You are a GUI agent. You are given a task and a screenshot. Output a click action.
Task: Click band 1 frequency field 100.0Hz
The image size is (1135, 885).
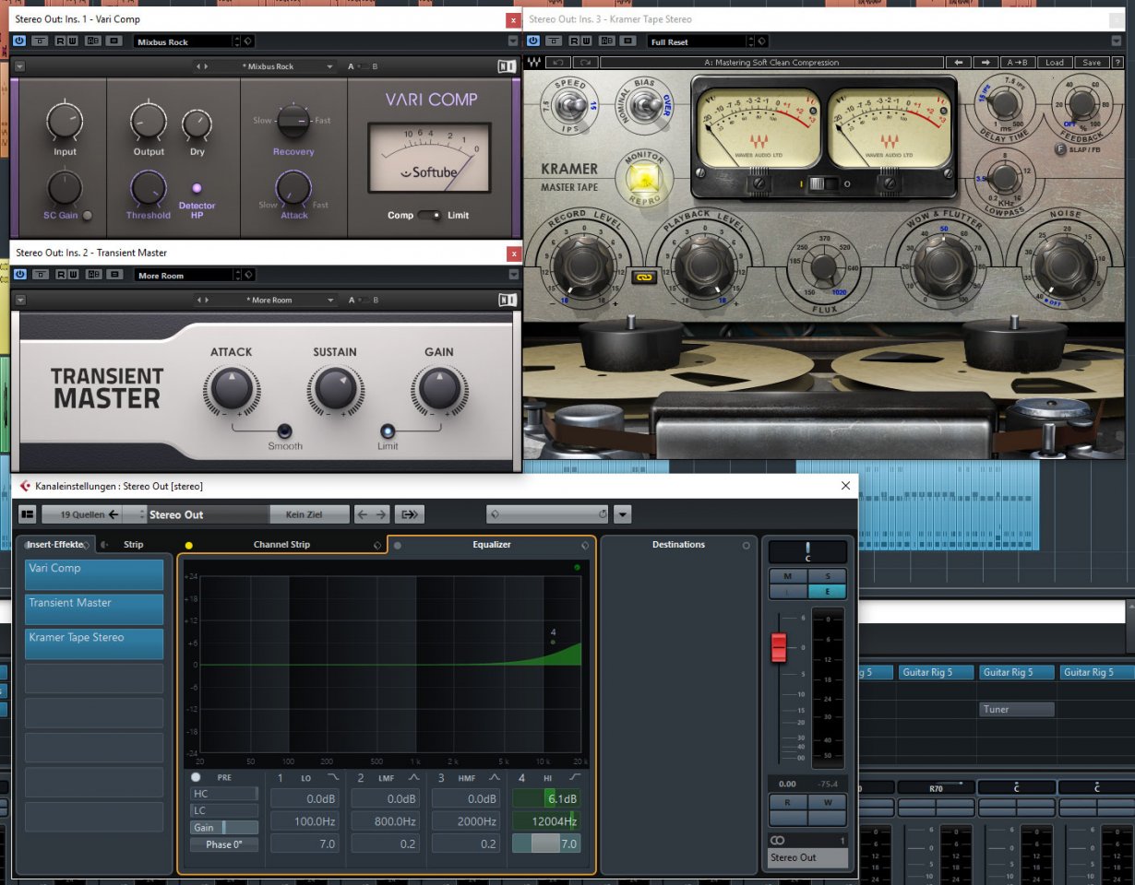pos(305,821)
